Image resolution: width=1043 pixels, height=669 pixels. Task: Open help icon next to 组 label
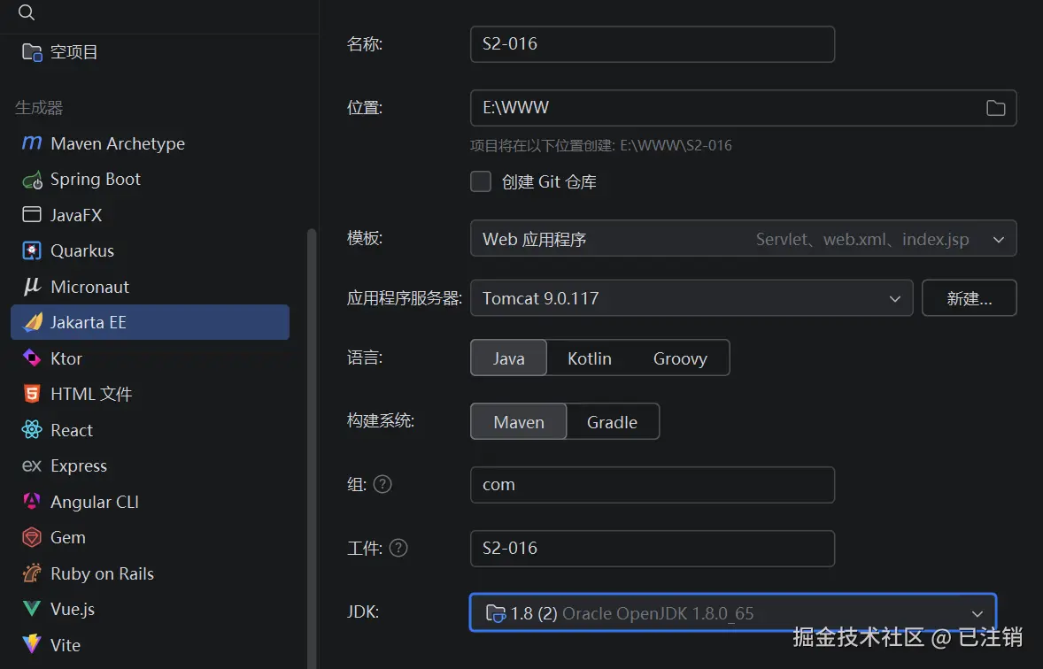click(382, 484)
